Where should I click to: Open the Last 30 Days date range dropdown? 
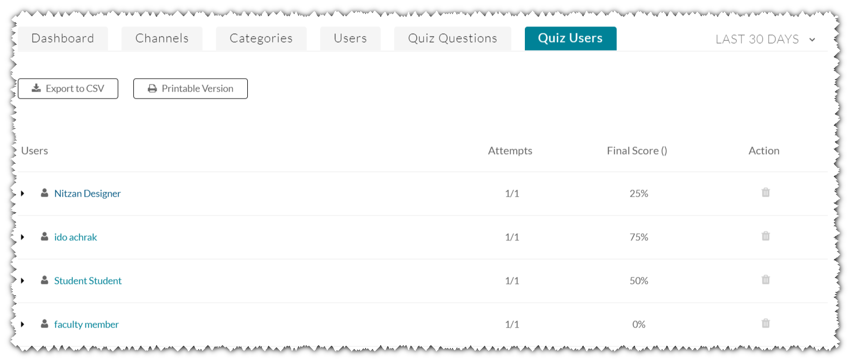tap(765, 39)
